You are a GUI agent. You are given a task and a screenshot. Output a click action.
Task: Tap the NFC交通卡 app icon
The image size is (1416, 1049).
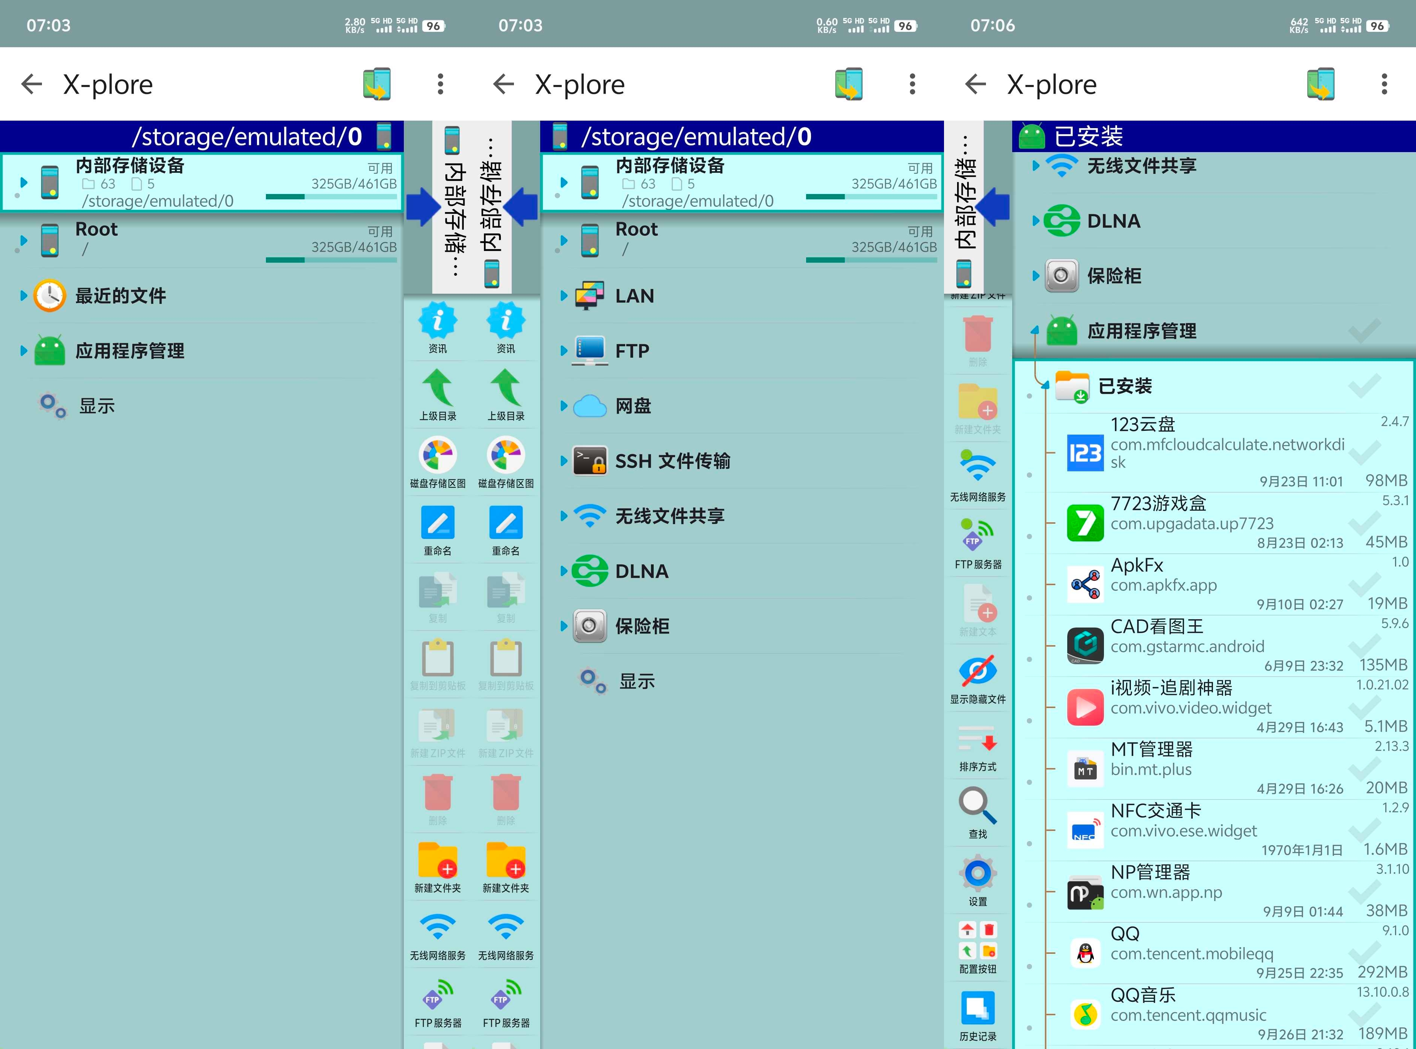(1085, 830)
